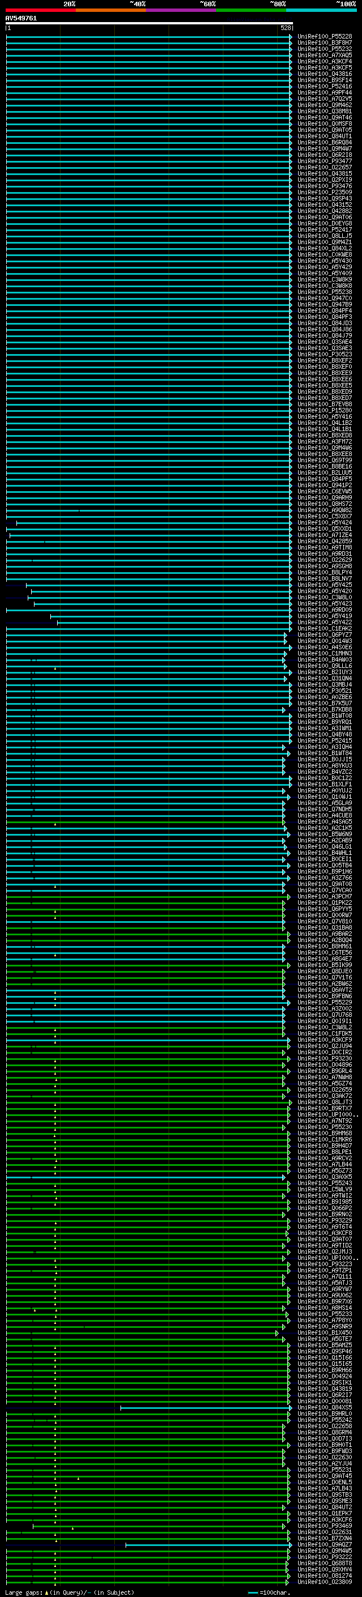
Task: Open entry UniRef100_B2IUY3
Action: pyautogui.click(x=324, y=672)
